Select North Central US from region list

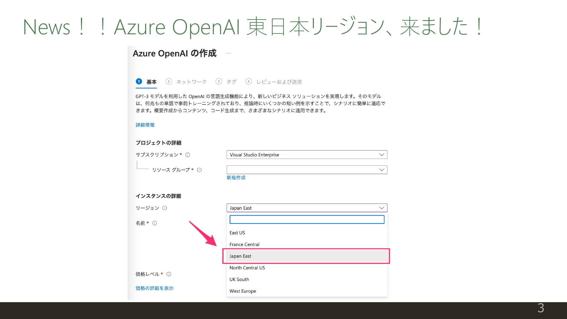tap(307, 268)
